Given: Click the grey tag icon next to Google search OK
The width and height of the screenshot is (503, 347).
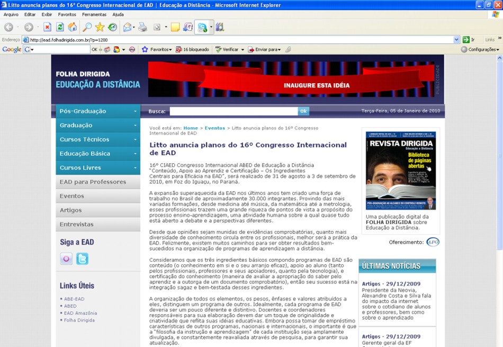Looking at the screenshot, I should pos(107,49).
